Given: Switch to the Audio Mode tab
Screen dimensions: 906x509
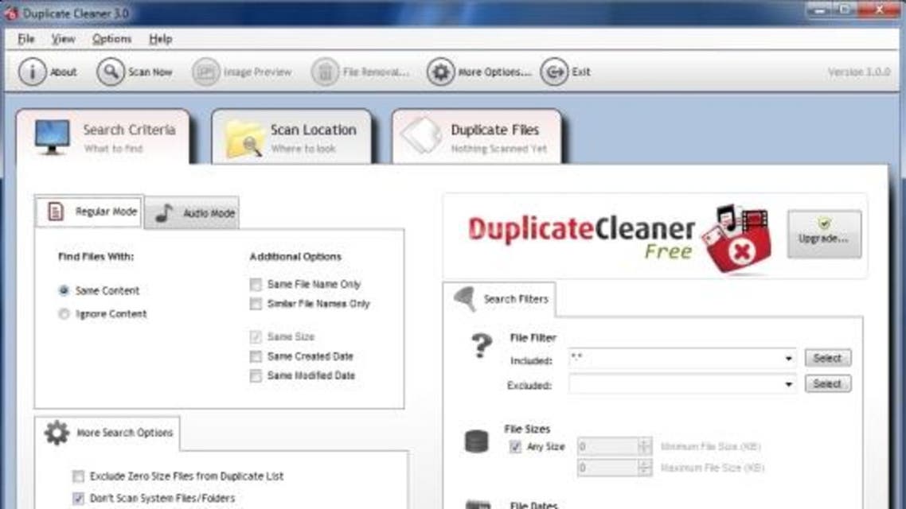Looking at the screenshot, I should (192, 213).
